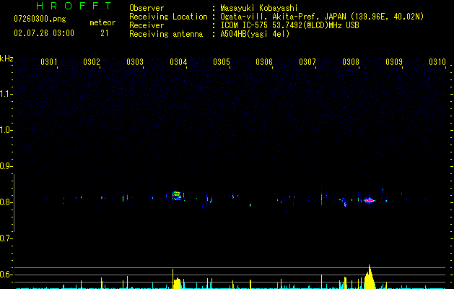Click the 0.9 kHz axis label
Image resolution: width=454 pixels, height=289 pixels.
(6, 166)
